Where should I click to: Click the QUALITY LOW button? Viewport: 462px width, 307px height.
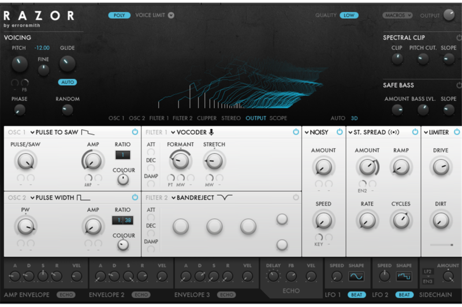coord(349,16)
